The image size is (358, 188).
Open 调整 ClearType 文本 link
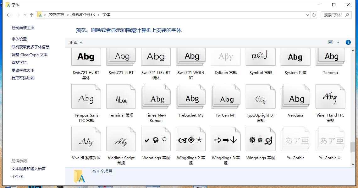pyautogui.click(x=30, y=55)
